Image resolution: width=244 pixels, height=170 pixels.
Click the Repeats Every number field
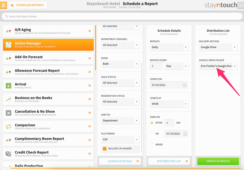pyautogui.click(x=156, y=66)
